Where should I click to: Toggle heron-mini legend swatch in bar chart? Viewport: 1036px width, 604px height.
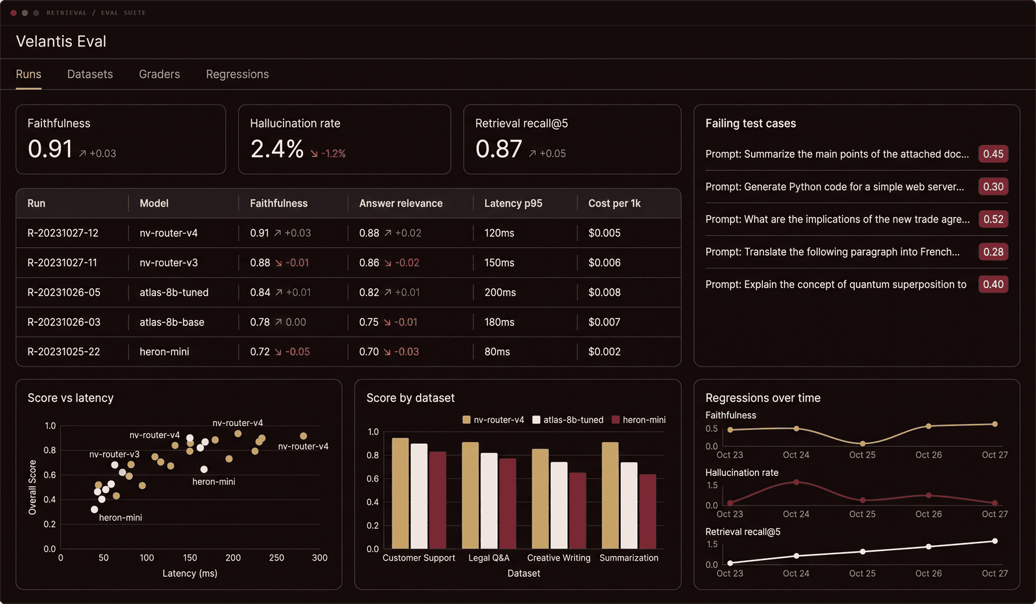click(x=616, y=420)
